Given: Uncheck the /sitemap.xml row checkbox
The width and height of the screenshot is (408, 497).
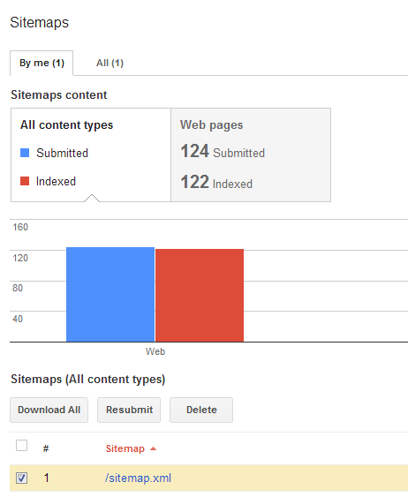Looking at the screenshot, I should [21, 478].
